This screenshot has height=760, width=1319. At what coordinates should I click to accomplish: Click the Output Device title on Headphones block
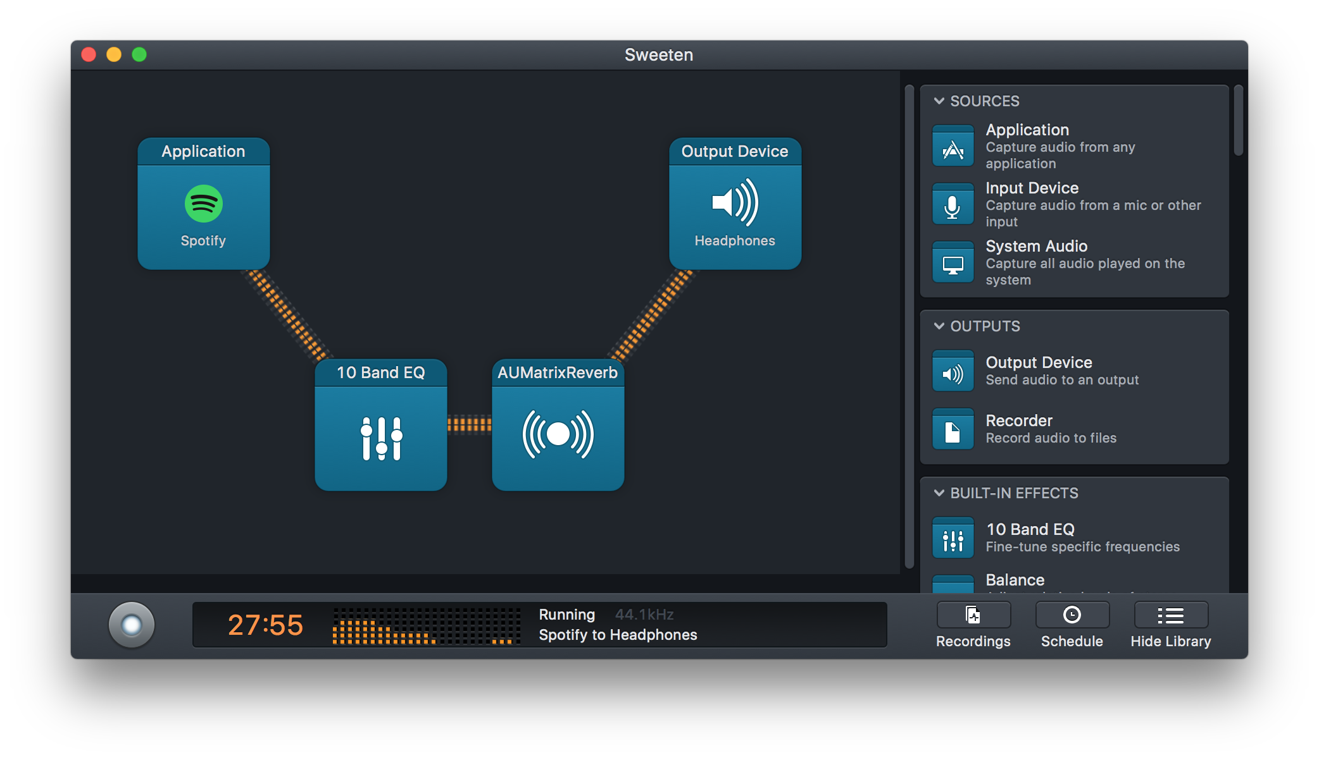[x=735, y=151]
